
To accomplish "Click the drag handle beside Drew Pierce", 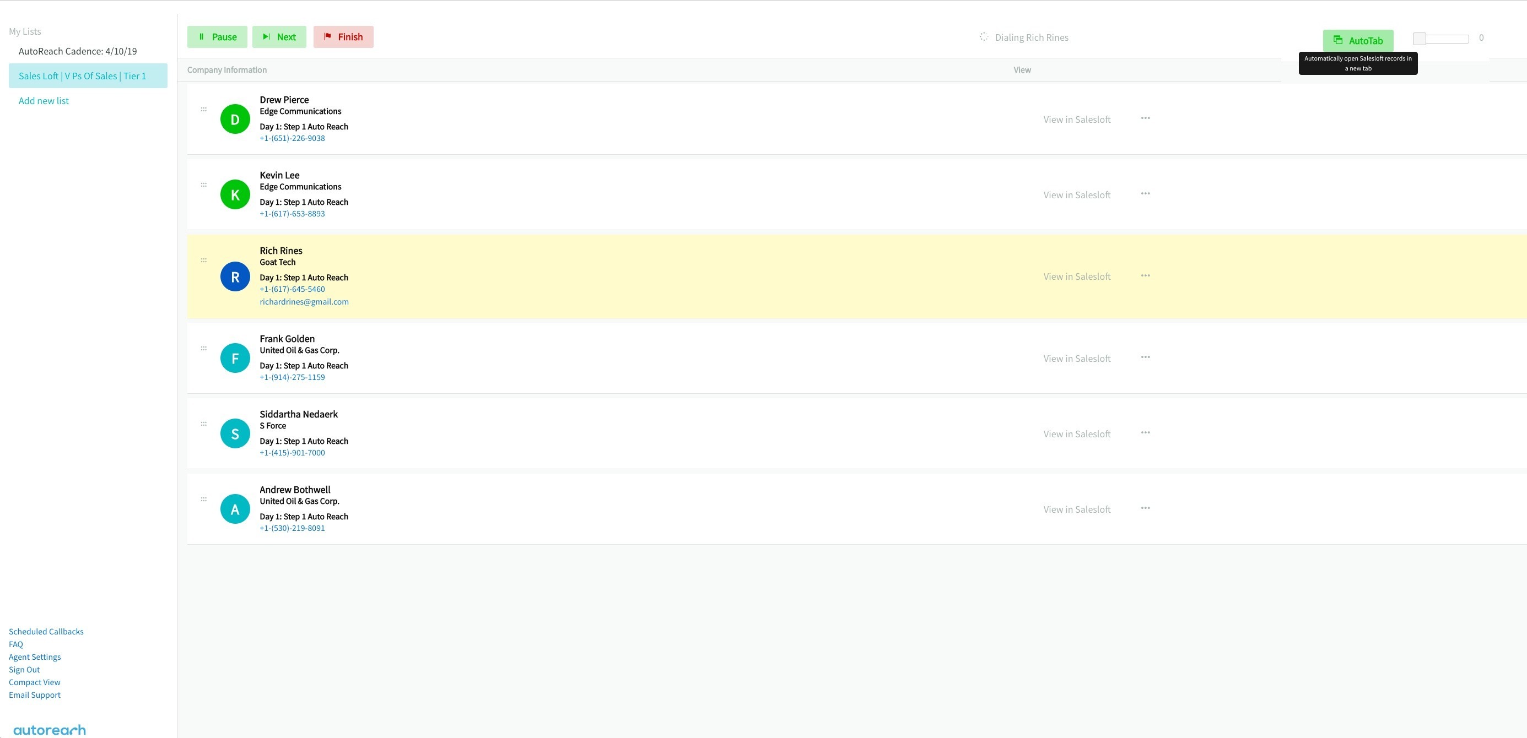I will [203, 109].
